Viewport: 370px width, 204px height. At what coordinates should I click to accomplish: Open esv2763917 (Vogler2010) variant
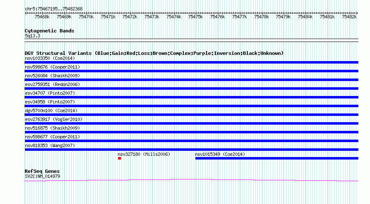[54, 119]
